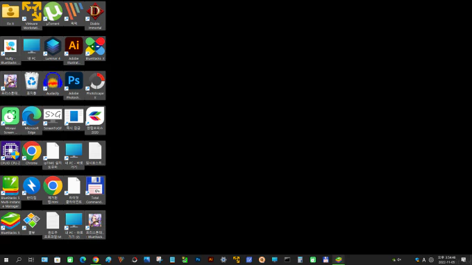The height and width of the screenshot is (265, 472).
Task: Click the muted volume tray icon
Action: coord(399,260)
